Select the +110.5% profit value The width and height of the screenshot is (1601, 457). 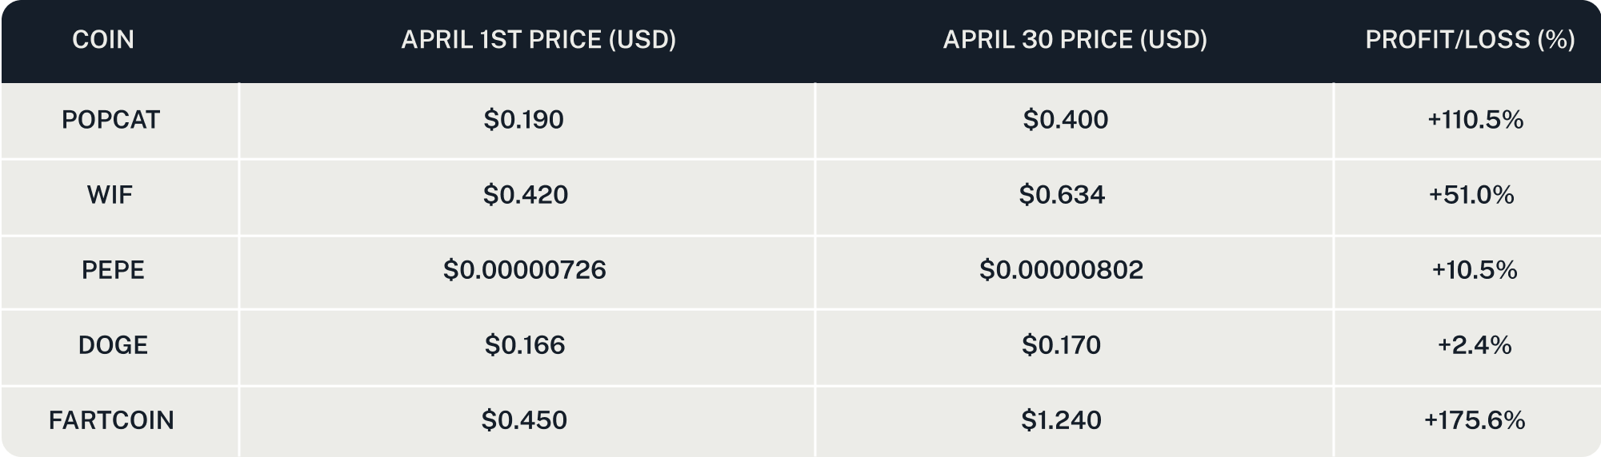(1475, 120)
